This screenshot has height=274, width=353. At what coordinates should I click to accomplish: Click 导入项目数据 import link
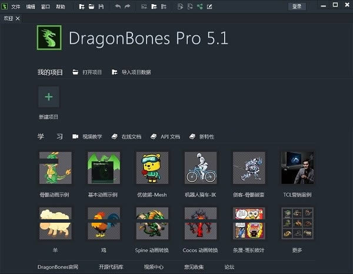coord(131,72)
